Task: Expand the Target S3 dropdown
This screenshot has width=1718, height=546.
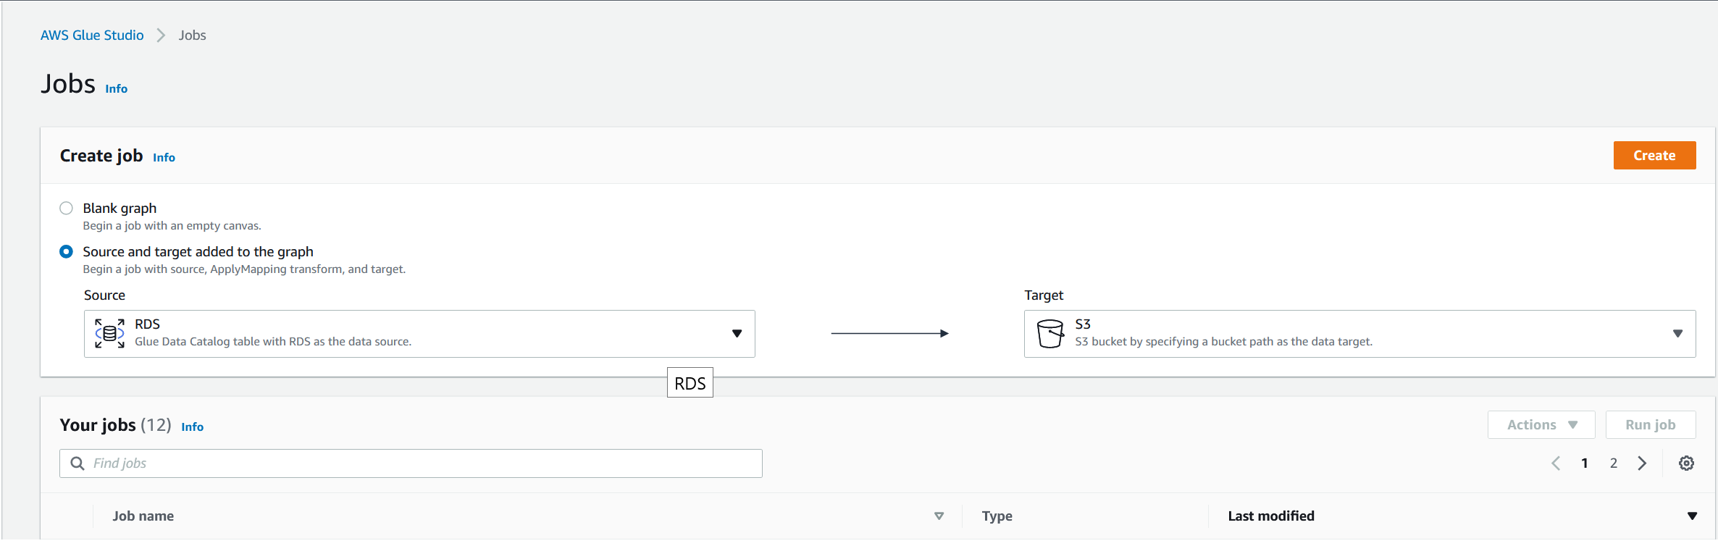Action: click(1677, 334)
